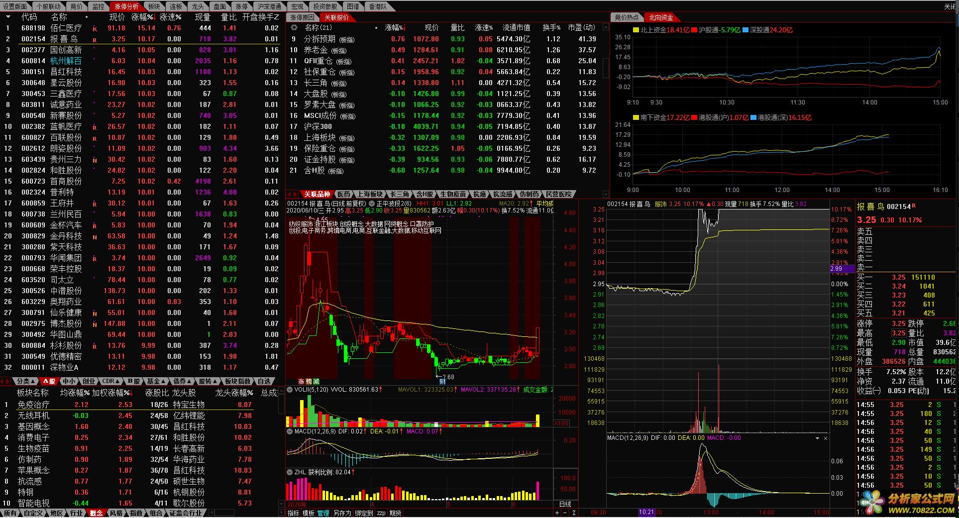Sort the stock list by 量比 column
The image size is (959, 518).
tap(228, 17)
